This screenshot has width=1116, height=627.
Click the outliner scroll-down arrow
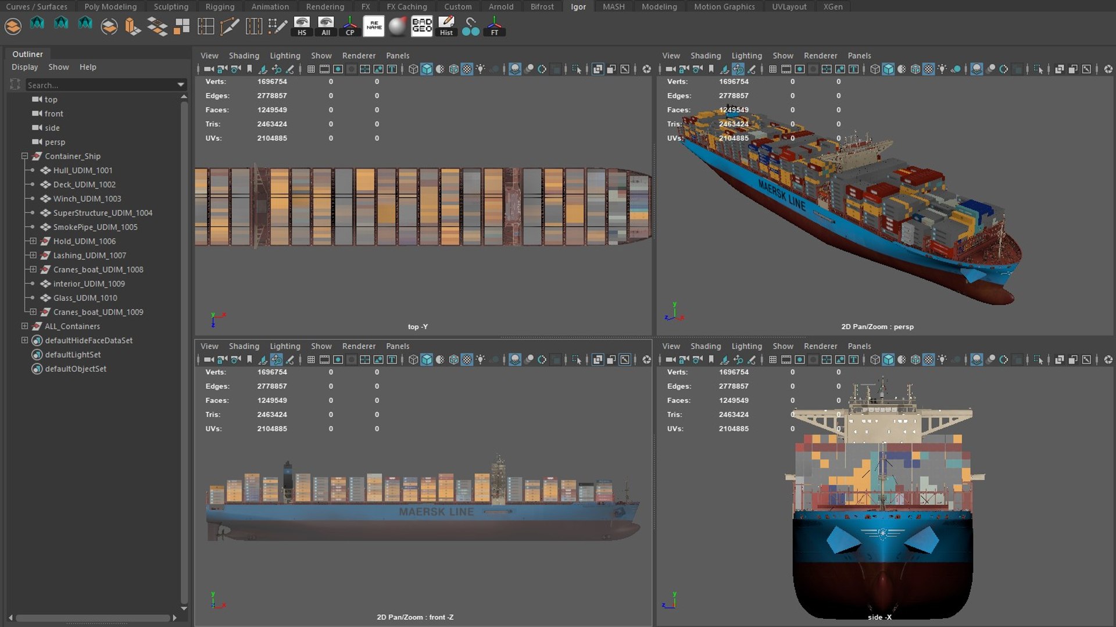coord(184,608)
